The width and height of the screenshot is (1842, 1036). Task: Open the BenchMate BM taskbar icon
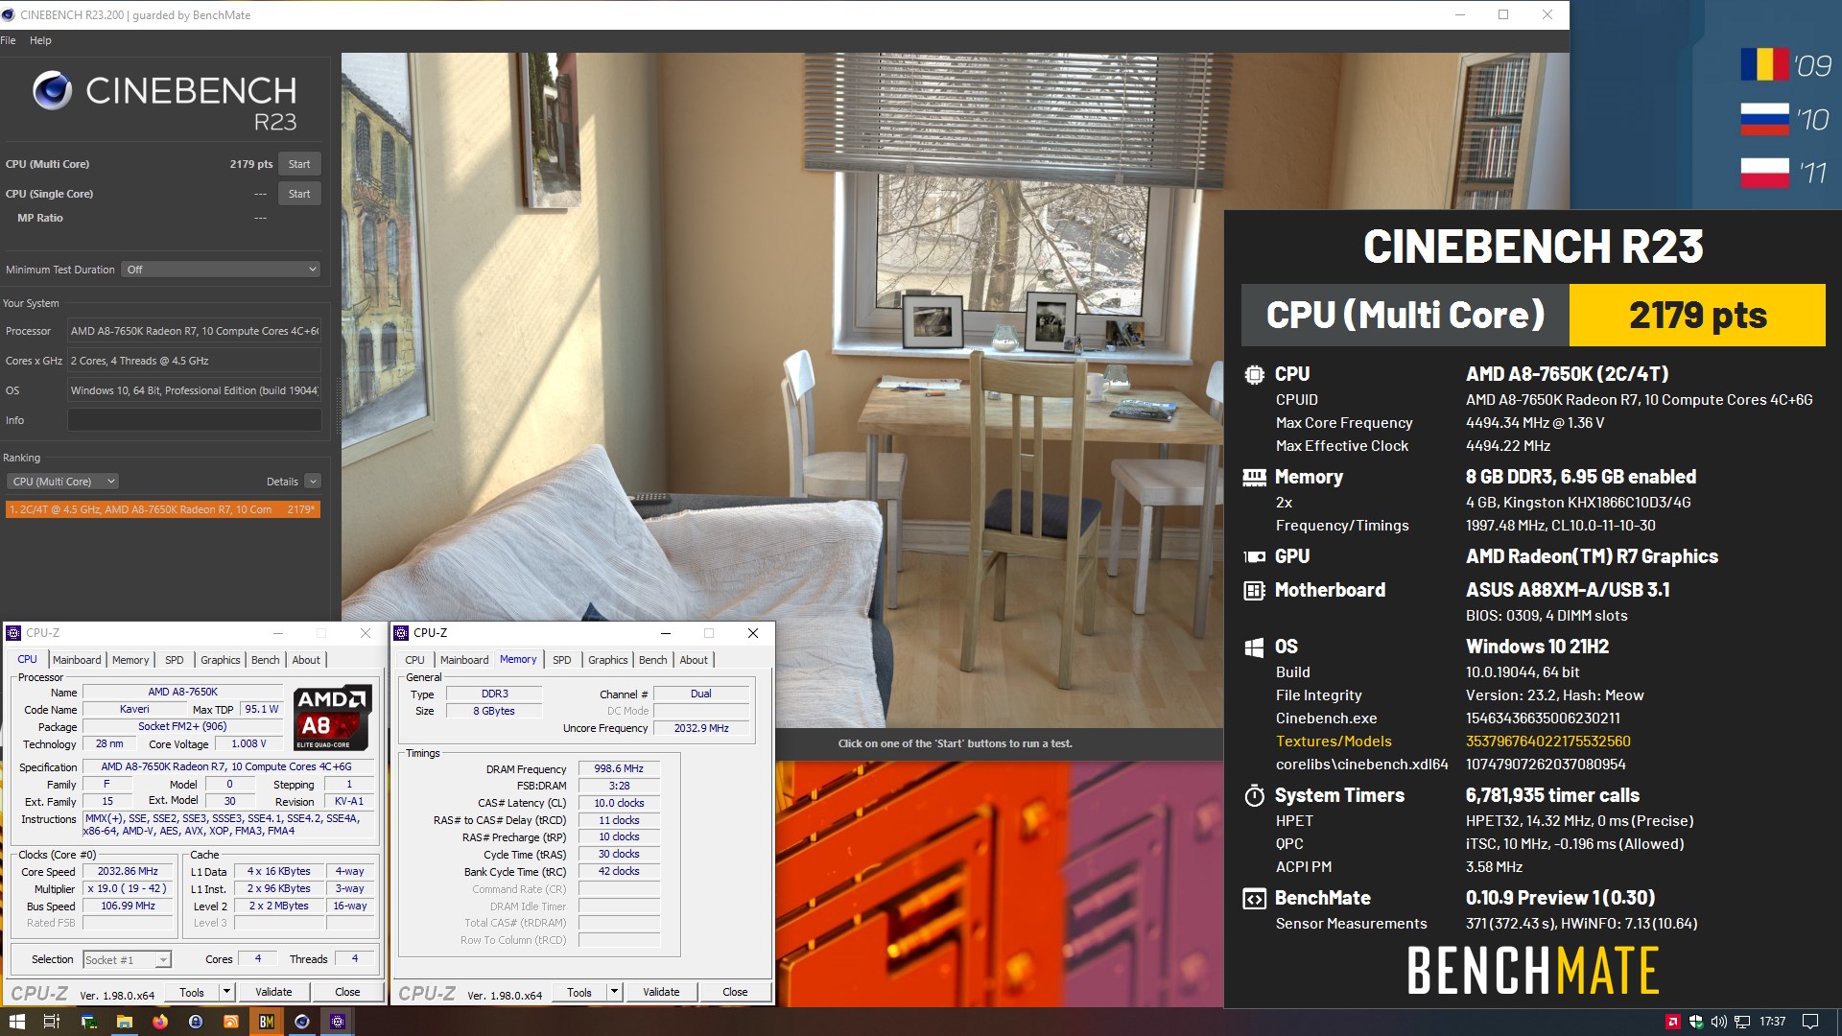point(267,1022)
